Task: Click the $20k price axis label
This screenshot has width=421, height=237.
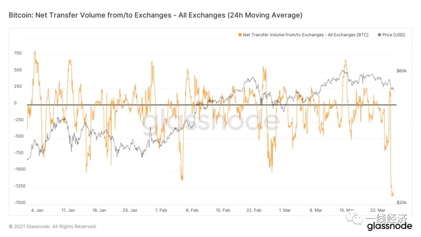Action: 402,202
